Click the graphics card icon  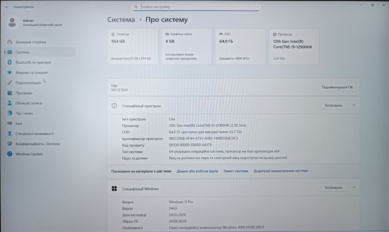coord(167,34)
